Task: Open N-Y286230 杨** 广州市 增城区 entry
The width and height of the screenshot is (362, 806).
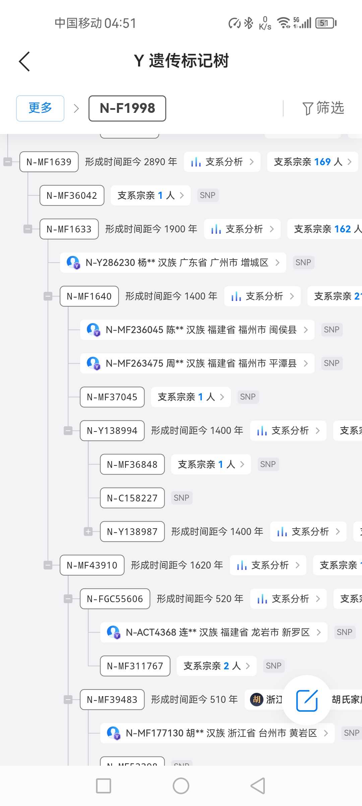Action: 173,263
